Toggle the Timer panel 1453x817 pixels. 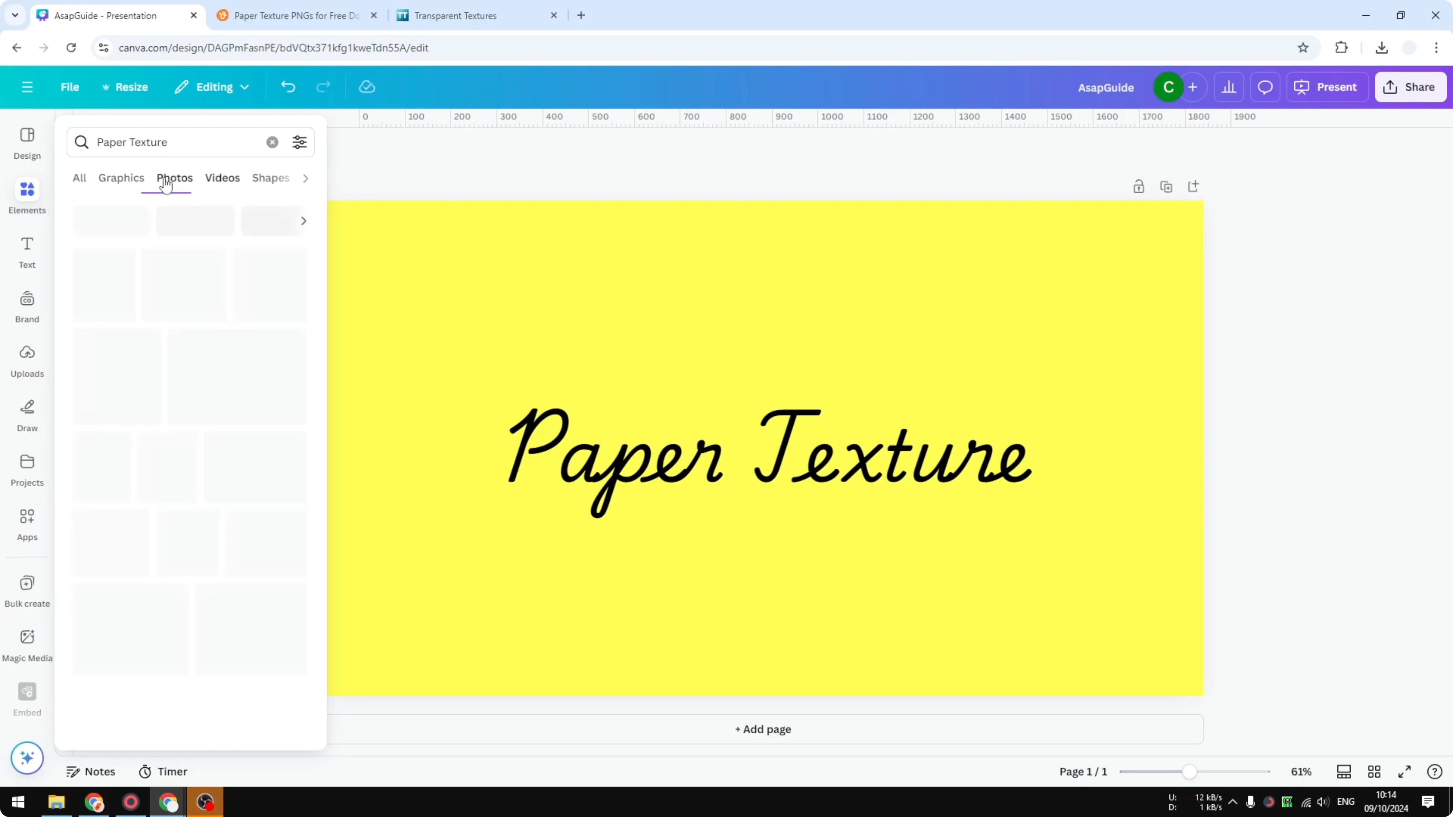pyautogui.click(x=163, y=771)
